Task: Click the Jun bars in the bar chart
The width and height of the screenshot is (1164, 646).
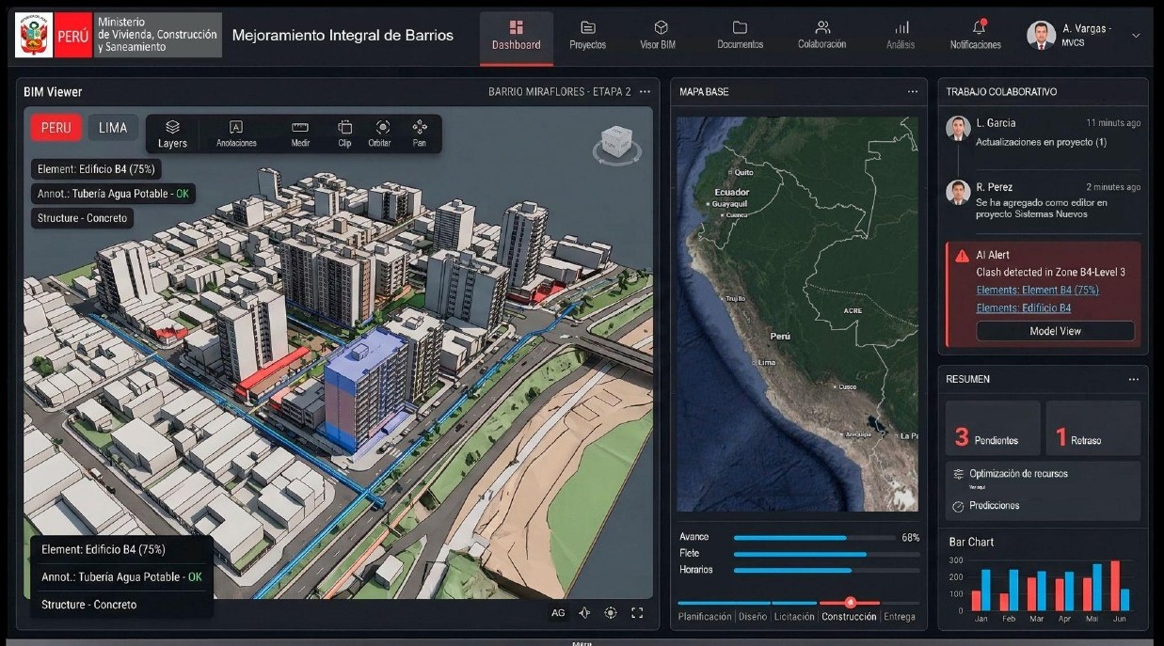Action: (x=1120, y=586)
